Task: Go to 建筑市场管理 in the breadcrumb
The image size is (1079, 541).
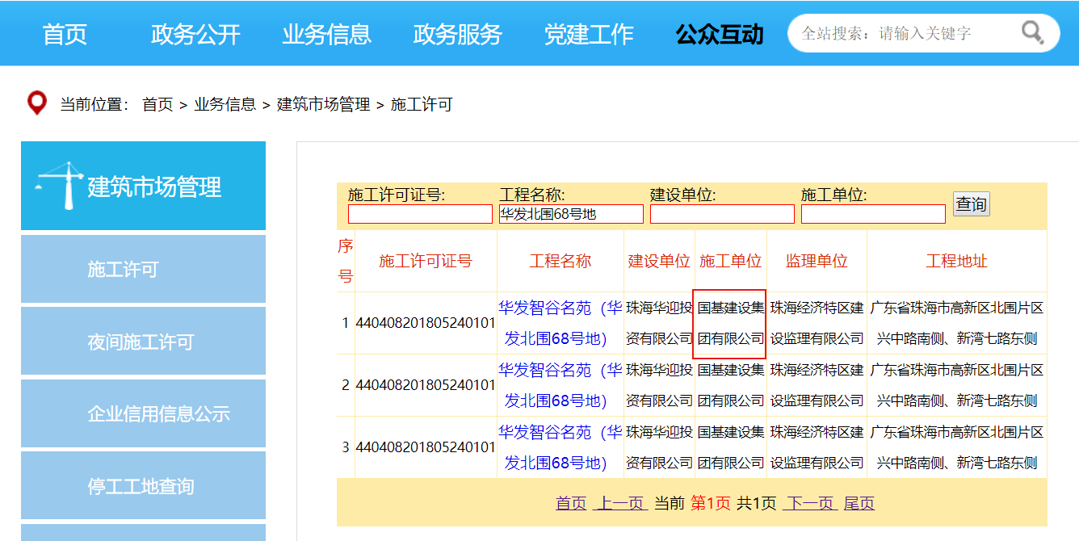Action: point(324,104)
